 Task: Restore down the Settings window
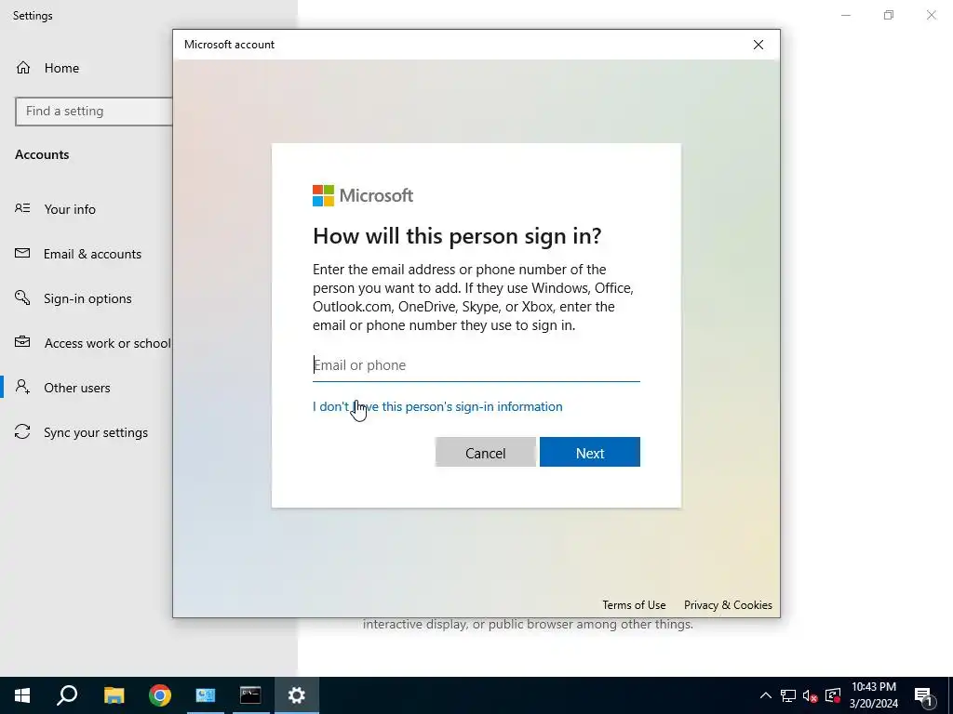click(889, 15)
